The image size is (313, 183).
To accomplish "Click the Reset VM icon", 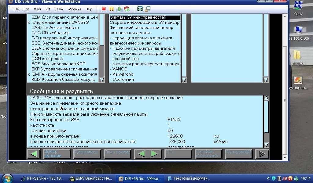I will [127, 9].
